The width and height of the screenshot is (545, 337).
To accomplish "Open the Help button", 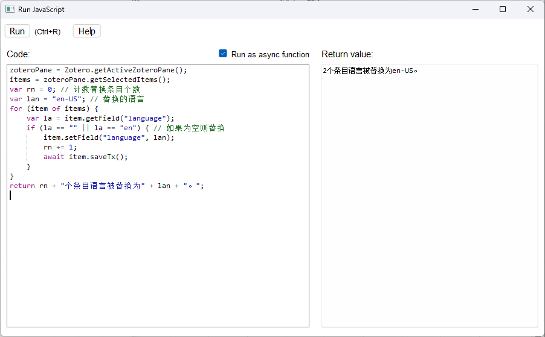I will click(87, 31).
